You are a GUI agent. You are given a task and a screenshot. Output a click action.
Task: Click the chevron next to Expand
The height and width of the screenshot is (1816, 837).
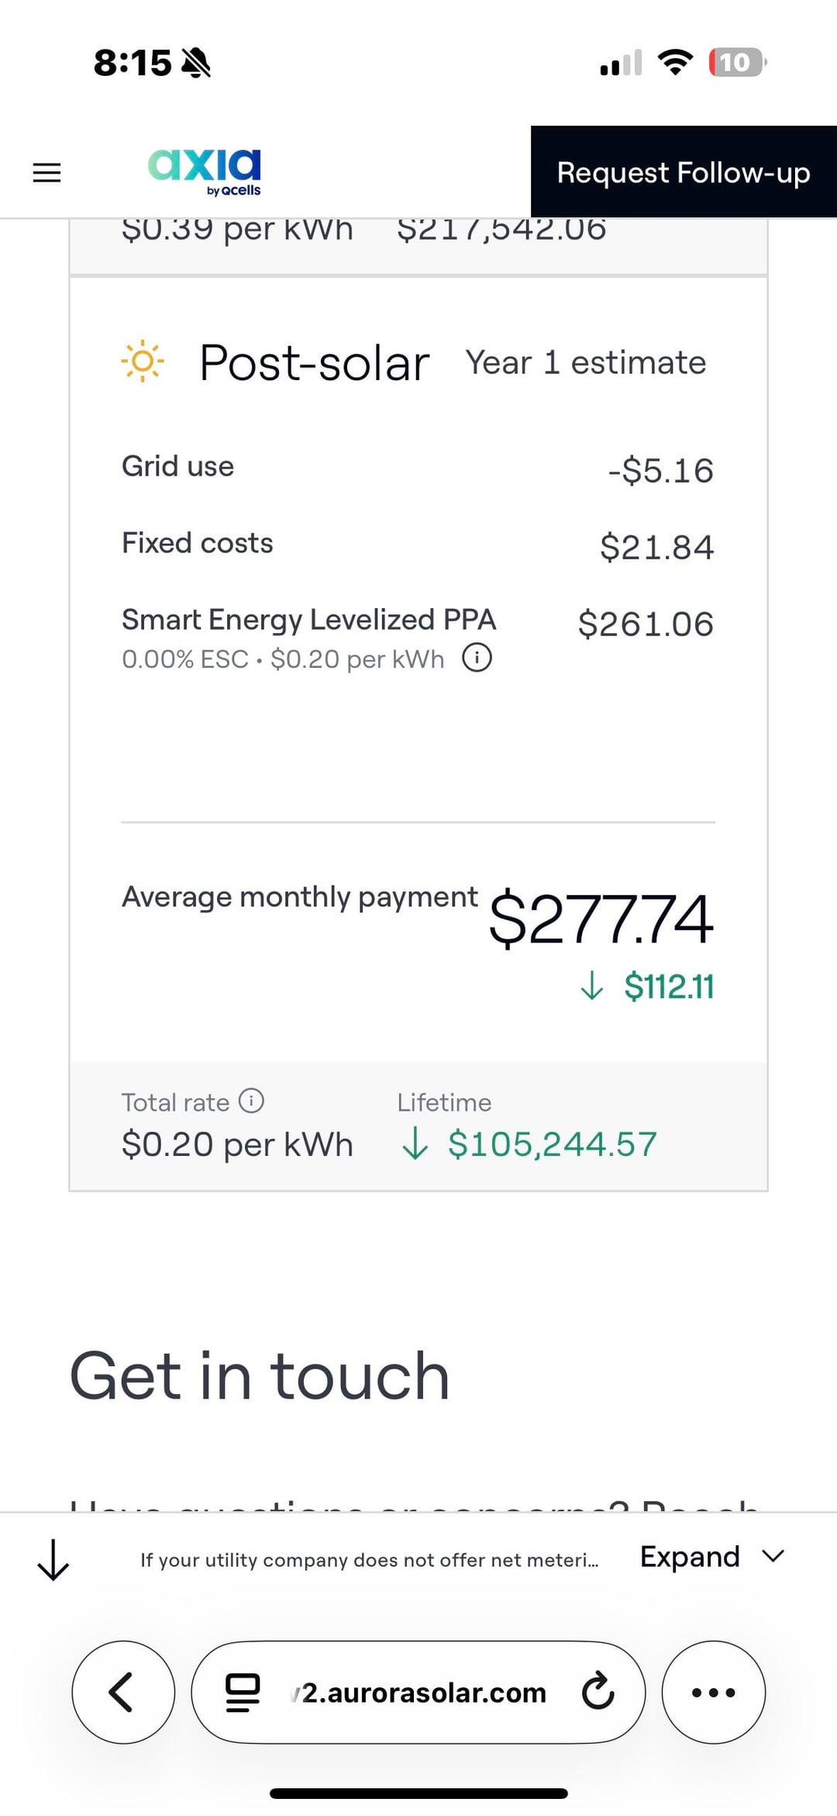coord(773,1556)
